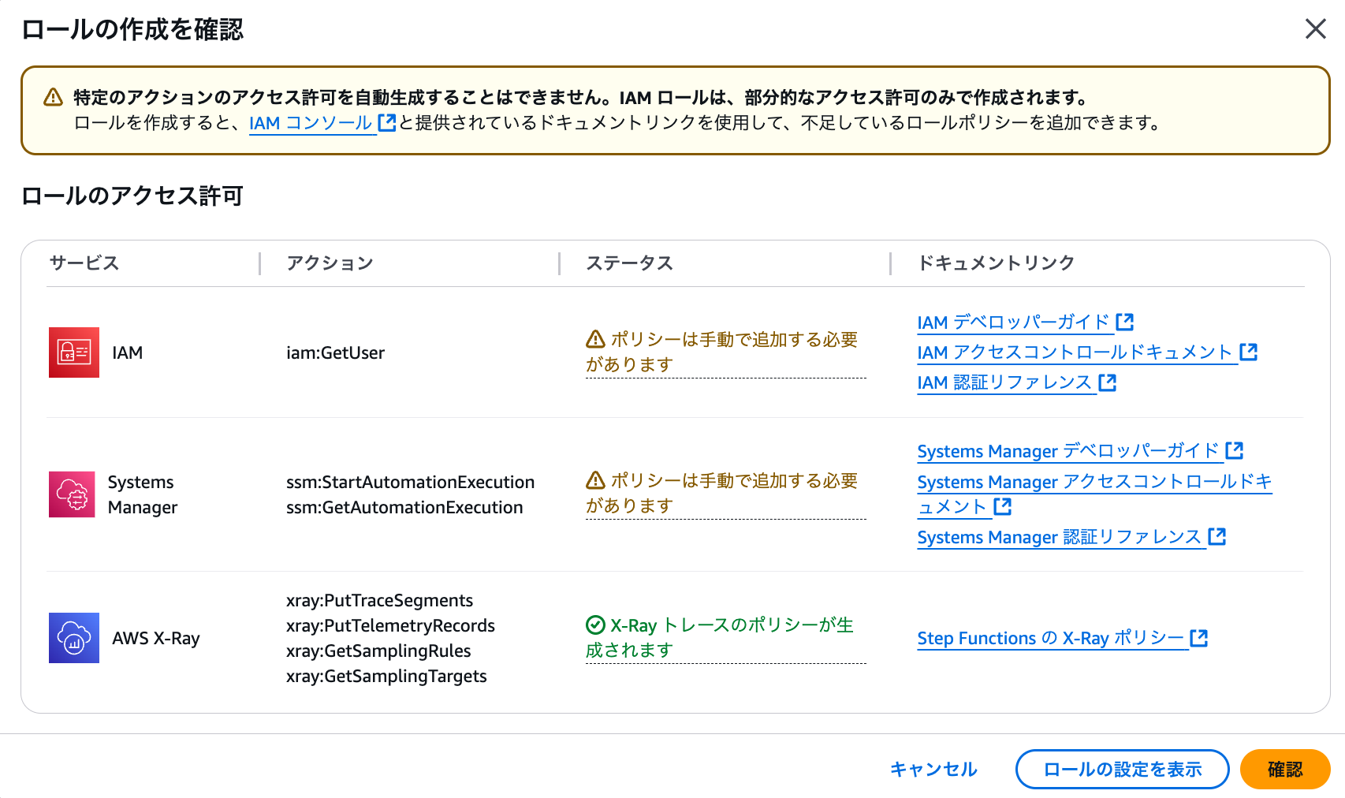Open Systems Manager デベロッパーガイド link

[x=1068, y=451]
